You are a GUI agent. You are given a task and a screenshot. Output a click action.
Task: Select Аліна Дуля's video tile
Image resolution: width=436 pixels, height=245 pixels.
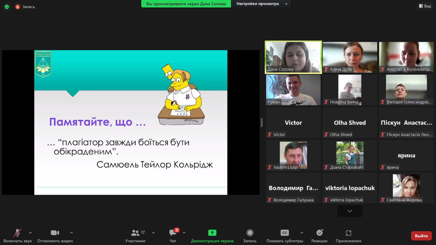pyautogui.click(x=350, y=57)
